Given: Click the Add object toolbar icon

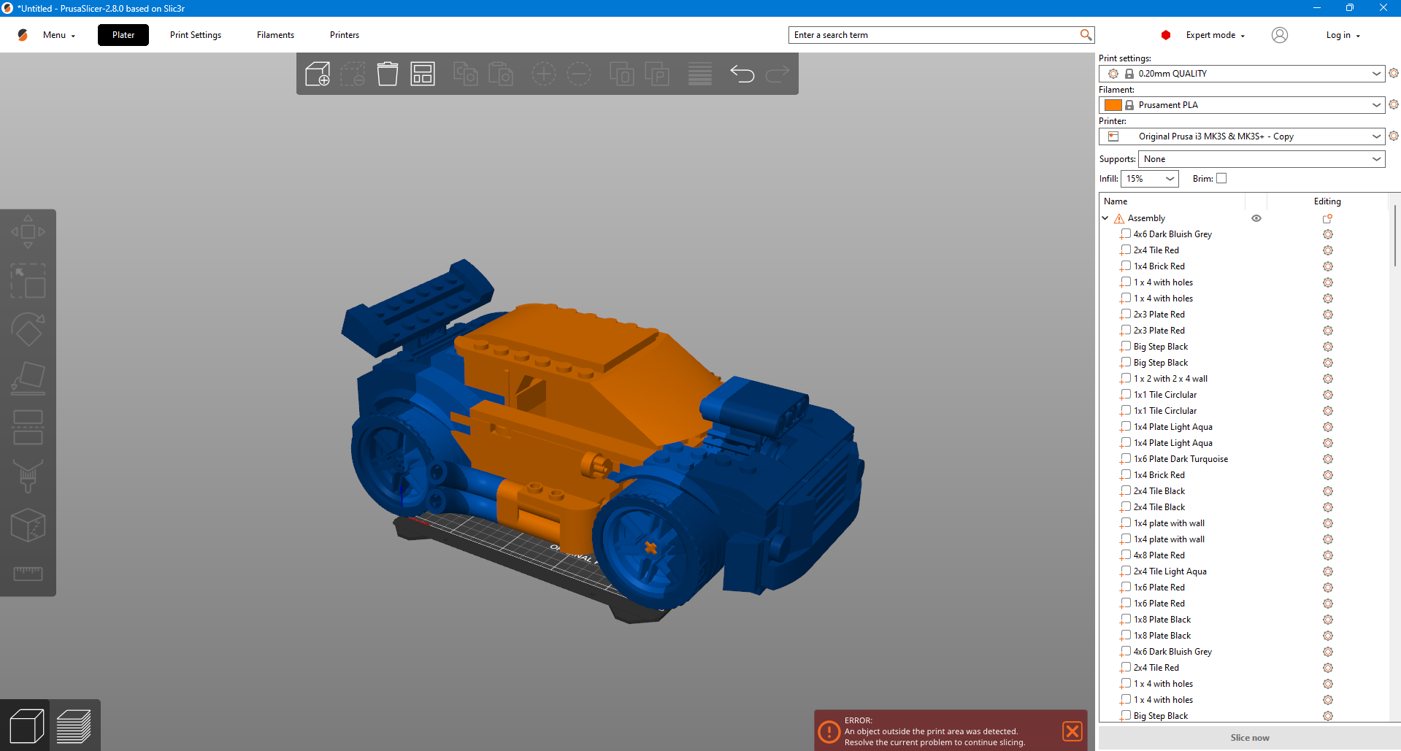Looking at the screenshot, I should [318, 74].
